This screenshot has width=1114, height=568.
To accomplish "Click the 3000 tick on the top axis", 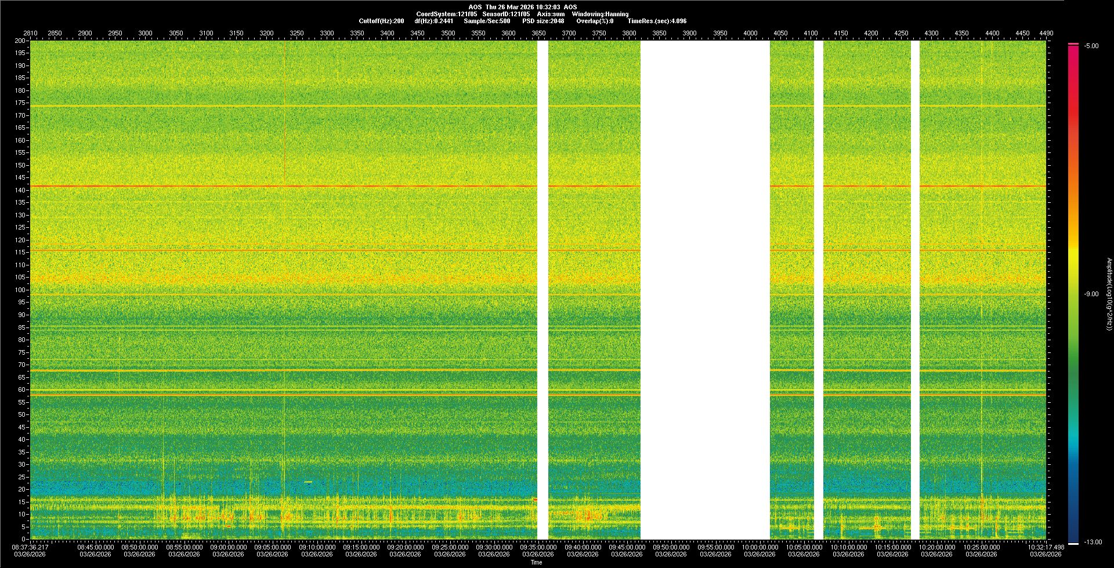I will 145,33.
